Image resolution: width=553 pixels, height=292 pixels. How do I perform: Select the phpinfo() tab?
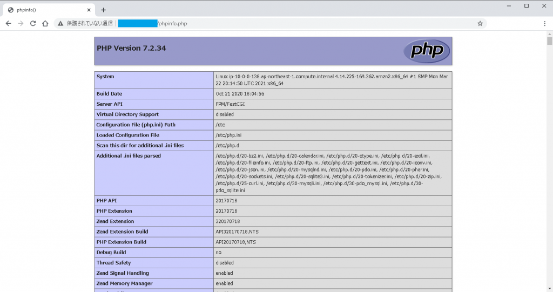(x=49, y=10)
